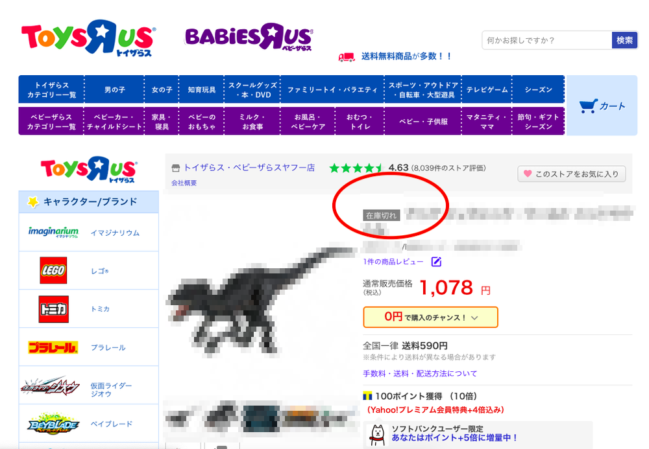Select the プラレール brand logo

tap(53, 347)
